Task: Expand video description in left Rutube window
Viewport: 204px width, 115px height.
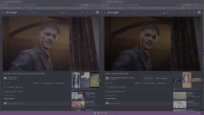Action: (x=9, y=96)
